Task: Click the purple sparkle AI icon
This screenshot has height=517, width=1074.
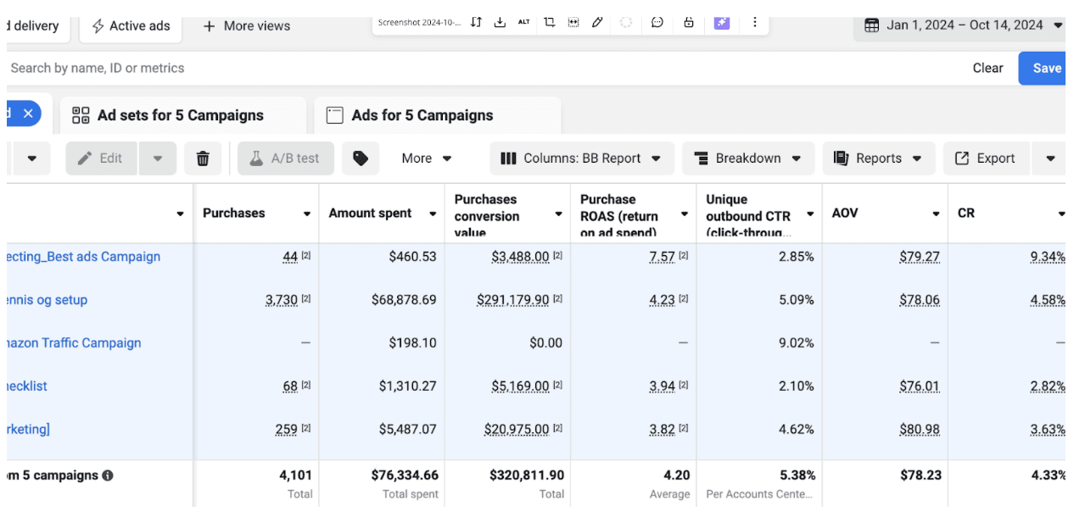Action: click(x=721, y=23)
